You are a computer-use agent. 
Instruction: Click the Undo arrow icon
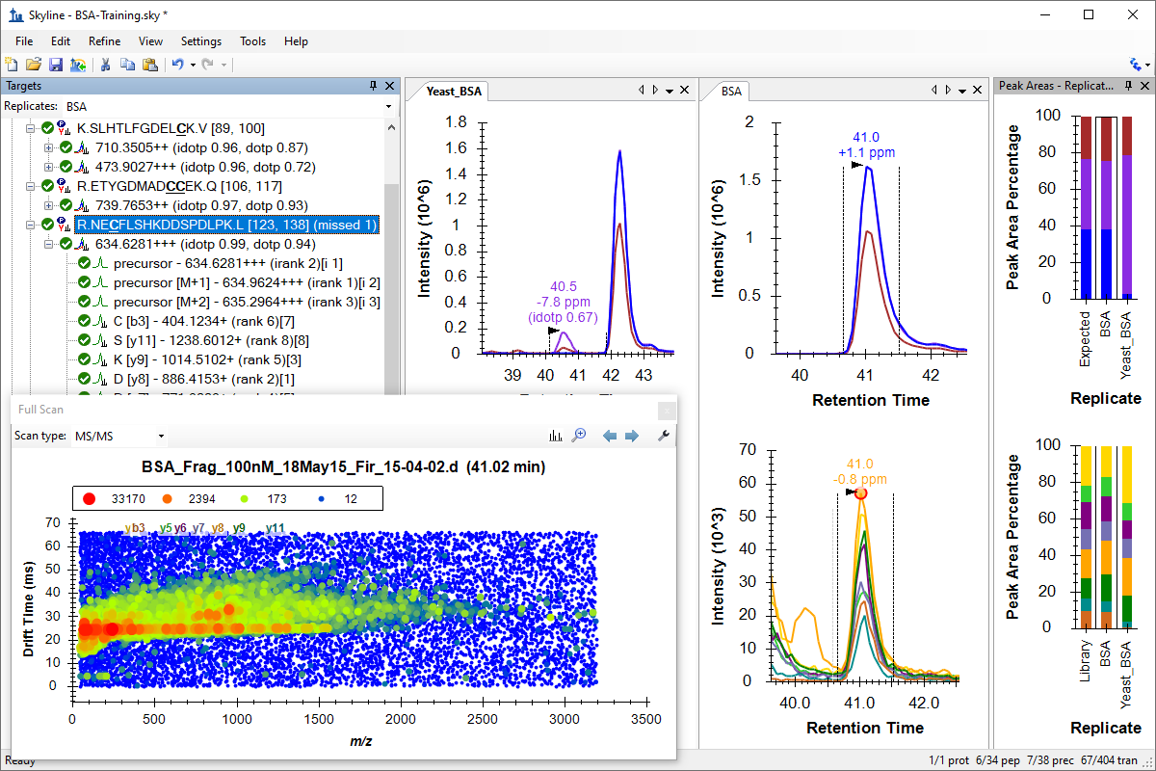point(176,65)
